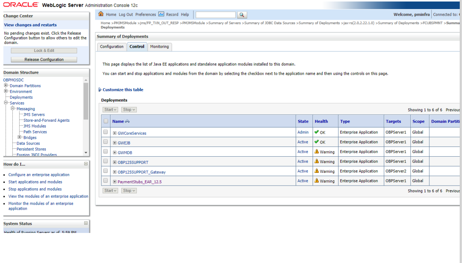The width and height of the screenshot is (462, 263).
Task: Check the select-all checkbox in the Deployments header
Action: (x=106, y=121)
